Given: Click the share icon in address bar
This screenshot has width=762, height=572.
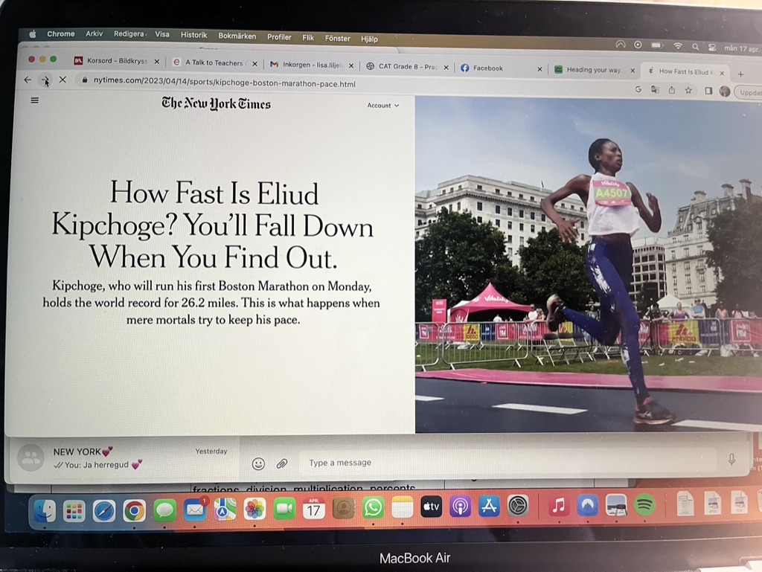Looking at the screenshot, I should [672, 90].
